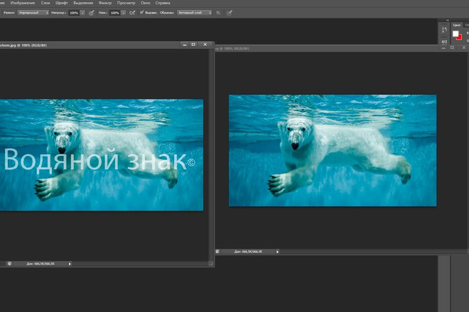Screen dimensions: 469x312
Task: Open the Изображение menu
Action: click(23, 3)
